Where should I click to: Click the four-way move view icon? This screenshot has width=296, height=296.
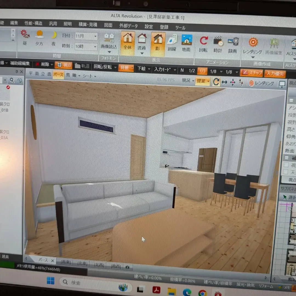(x=233, y=83)
